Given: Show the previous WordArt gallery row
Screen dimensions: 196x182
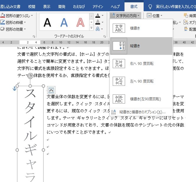Looking at the screenshot, I should pos(91,16).
